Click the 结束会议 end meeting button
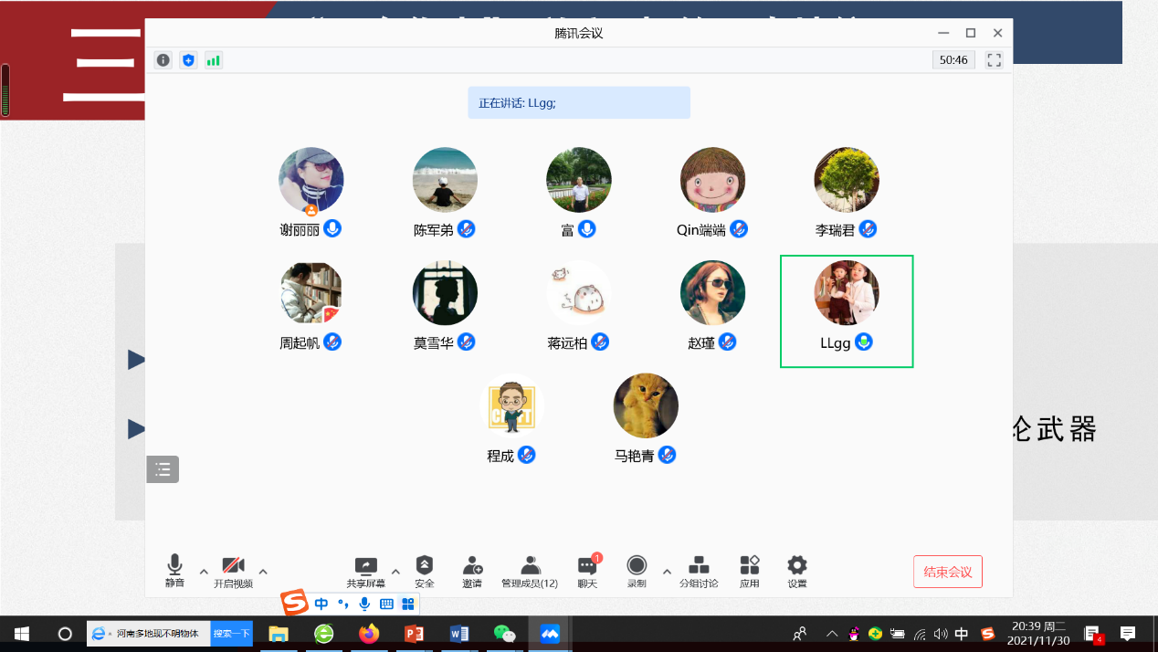 click(948, 572)
